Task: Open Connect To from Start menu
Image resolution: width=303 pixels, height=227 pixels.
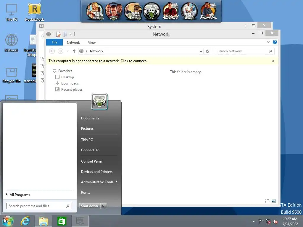Action: click(90, 150)
